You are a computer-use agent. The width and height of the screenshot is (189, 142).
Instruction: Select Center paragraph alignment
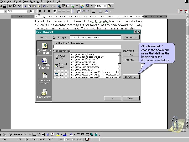coord(59,11)
